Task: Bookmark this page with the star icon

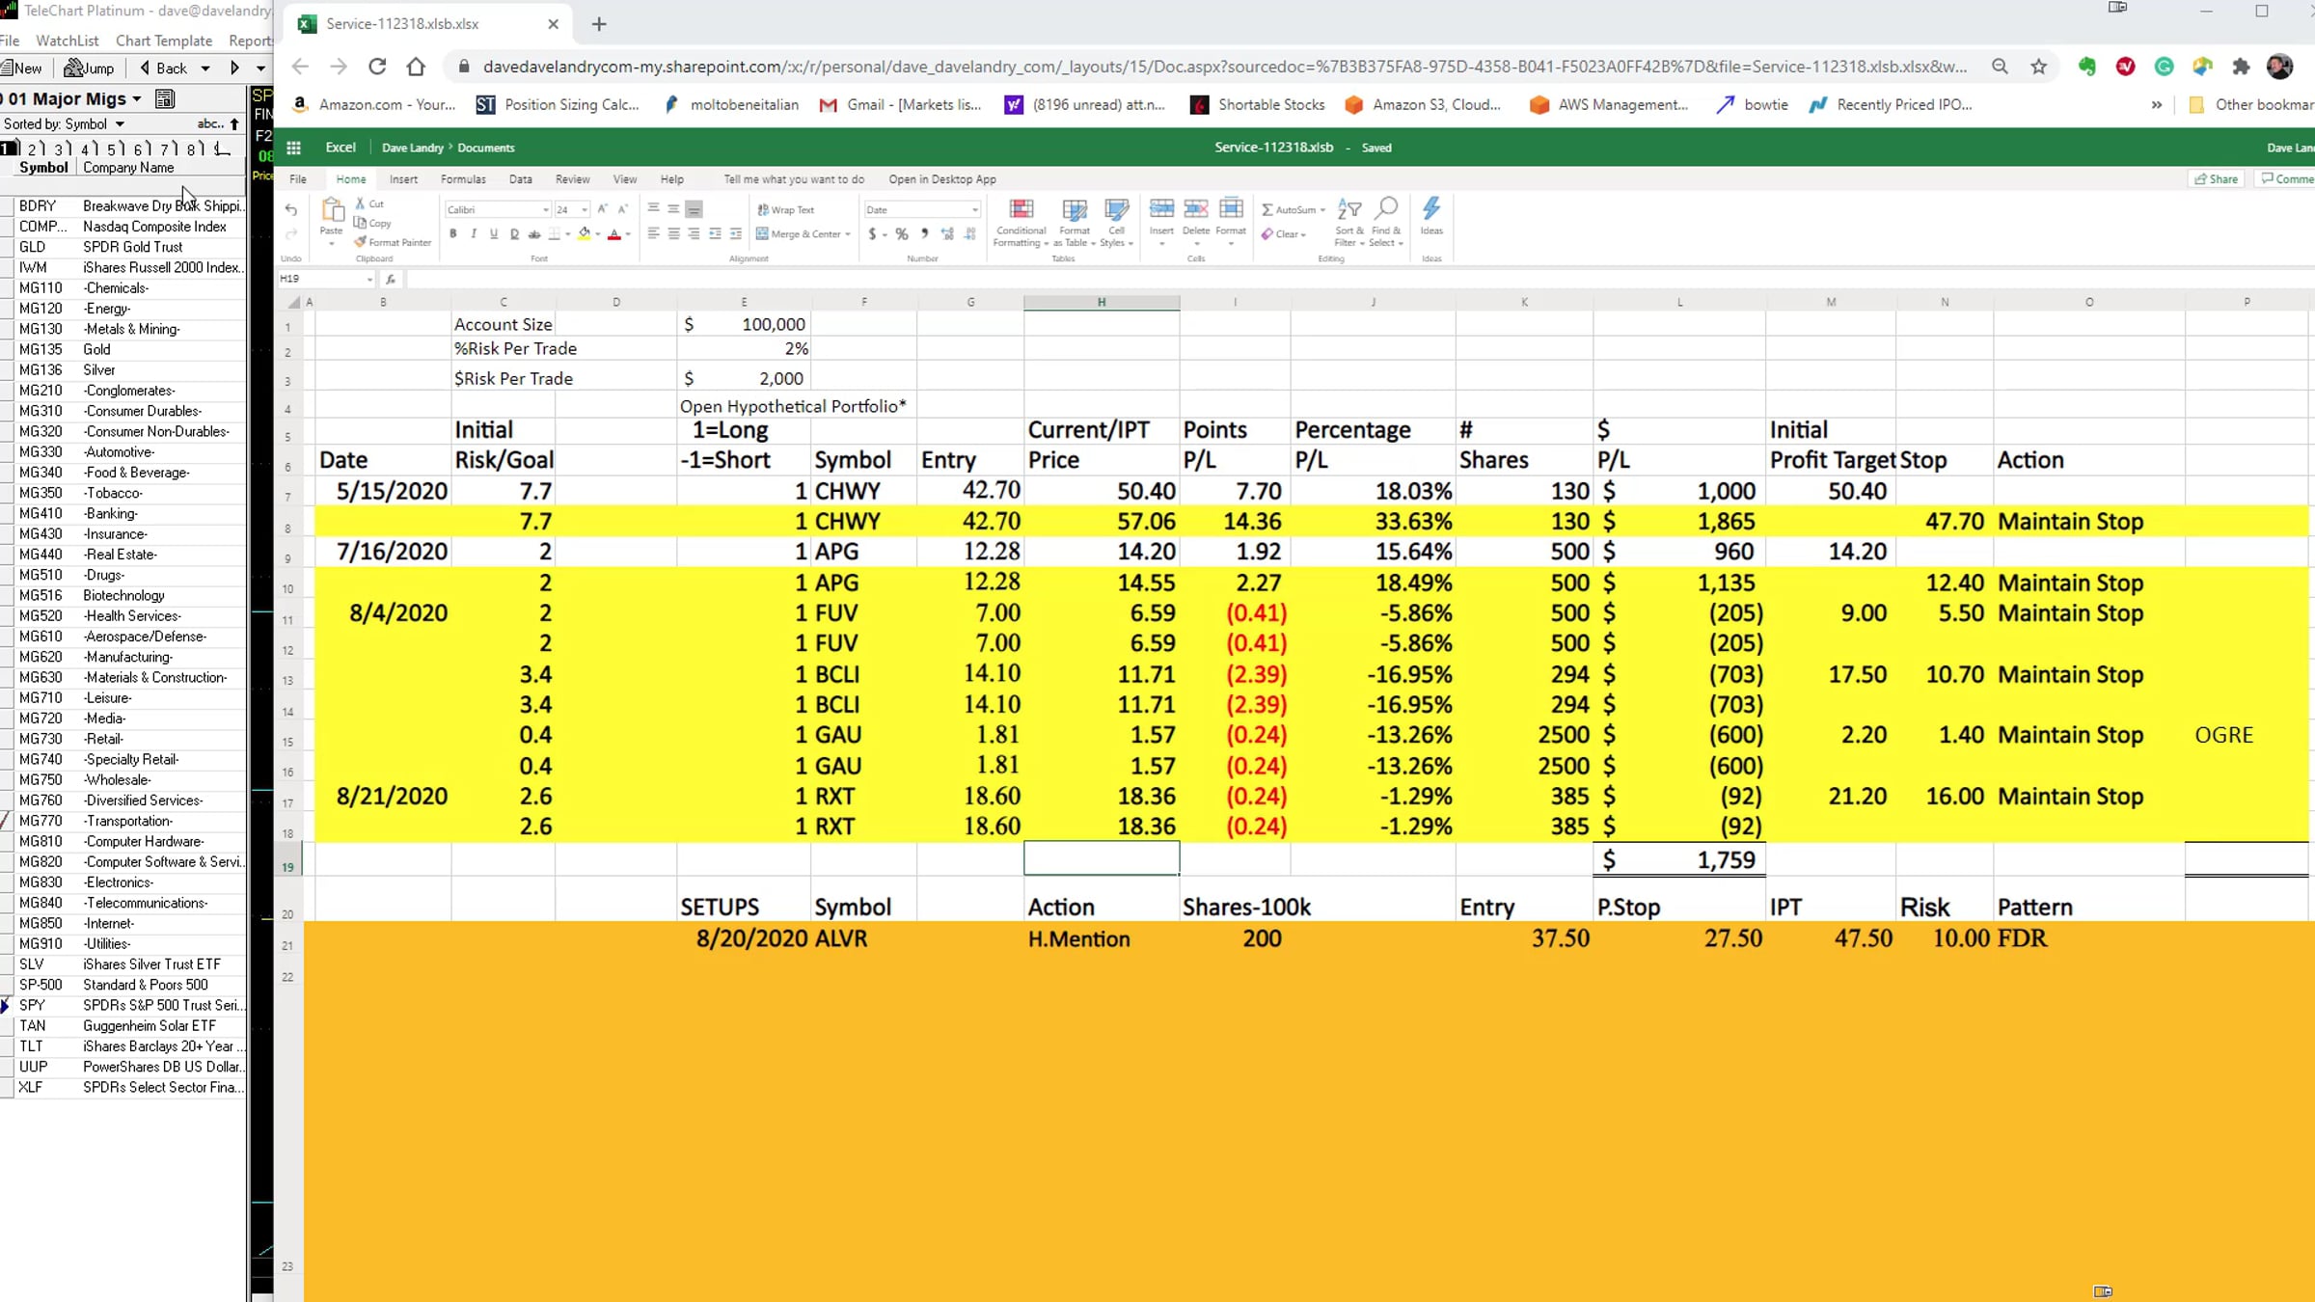Action: coord(2038,67)
